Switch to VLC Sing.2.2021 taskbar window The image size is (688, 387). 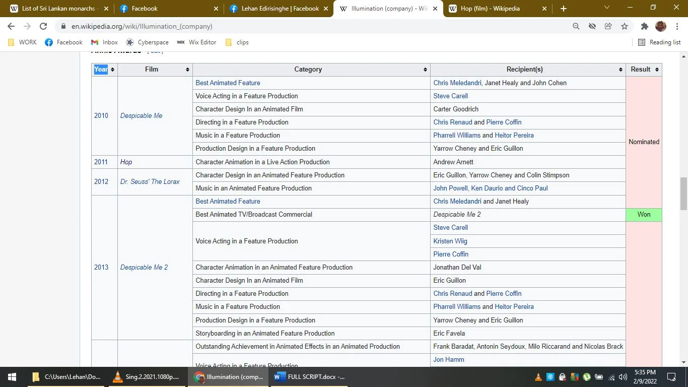[x=147, y=377]
